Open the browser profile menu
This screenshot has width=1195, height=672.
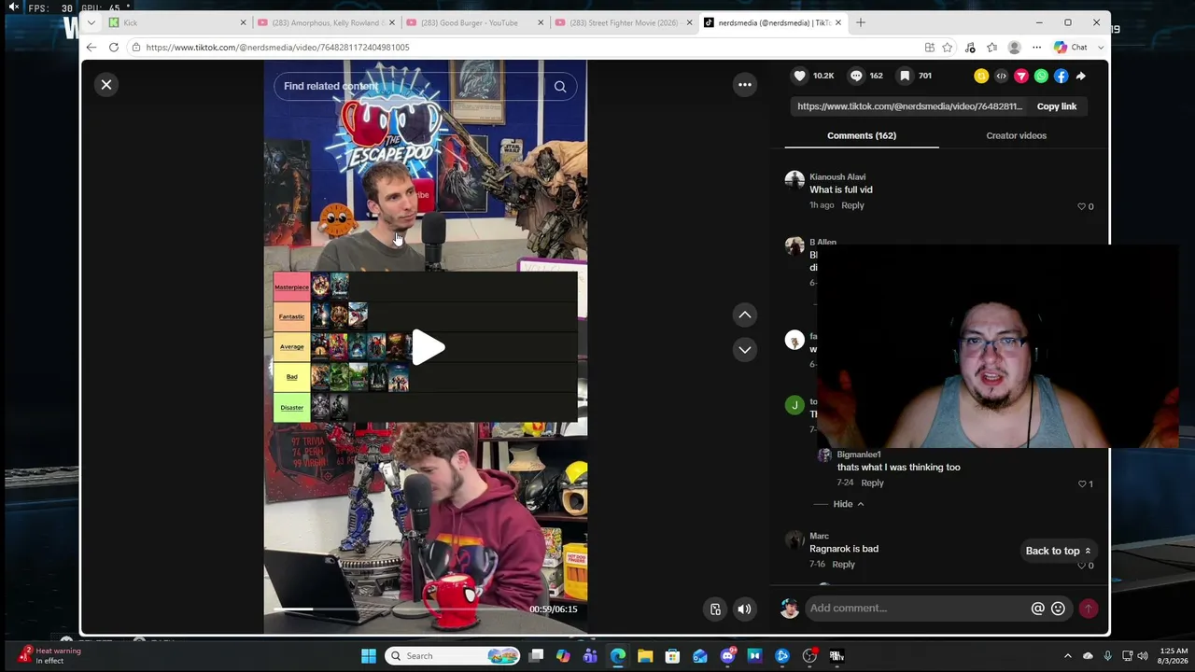point(1015,48)
